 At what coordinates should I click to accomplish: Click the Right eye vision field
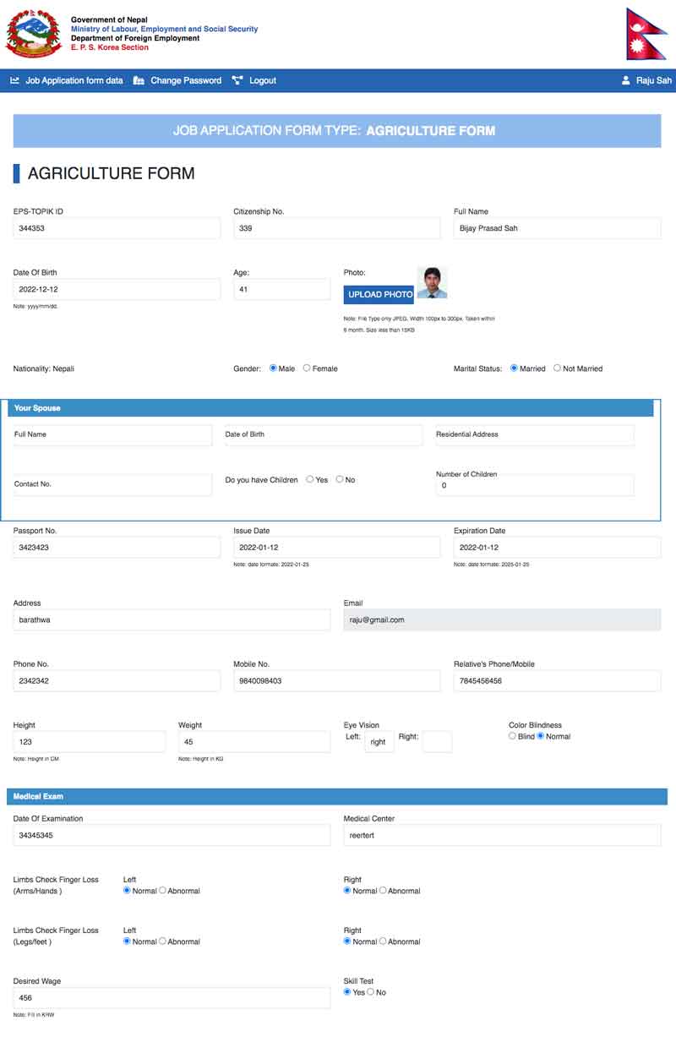437,742
